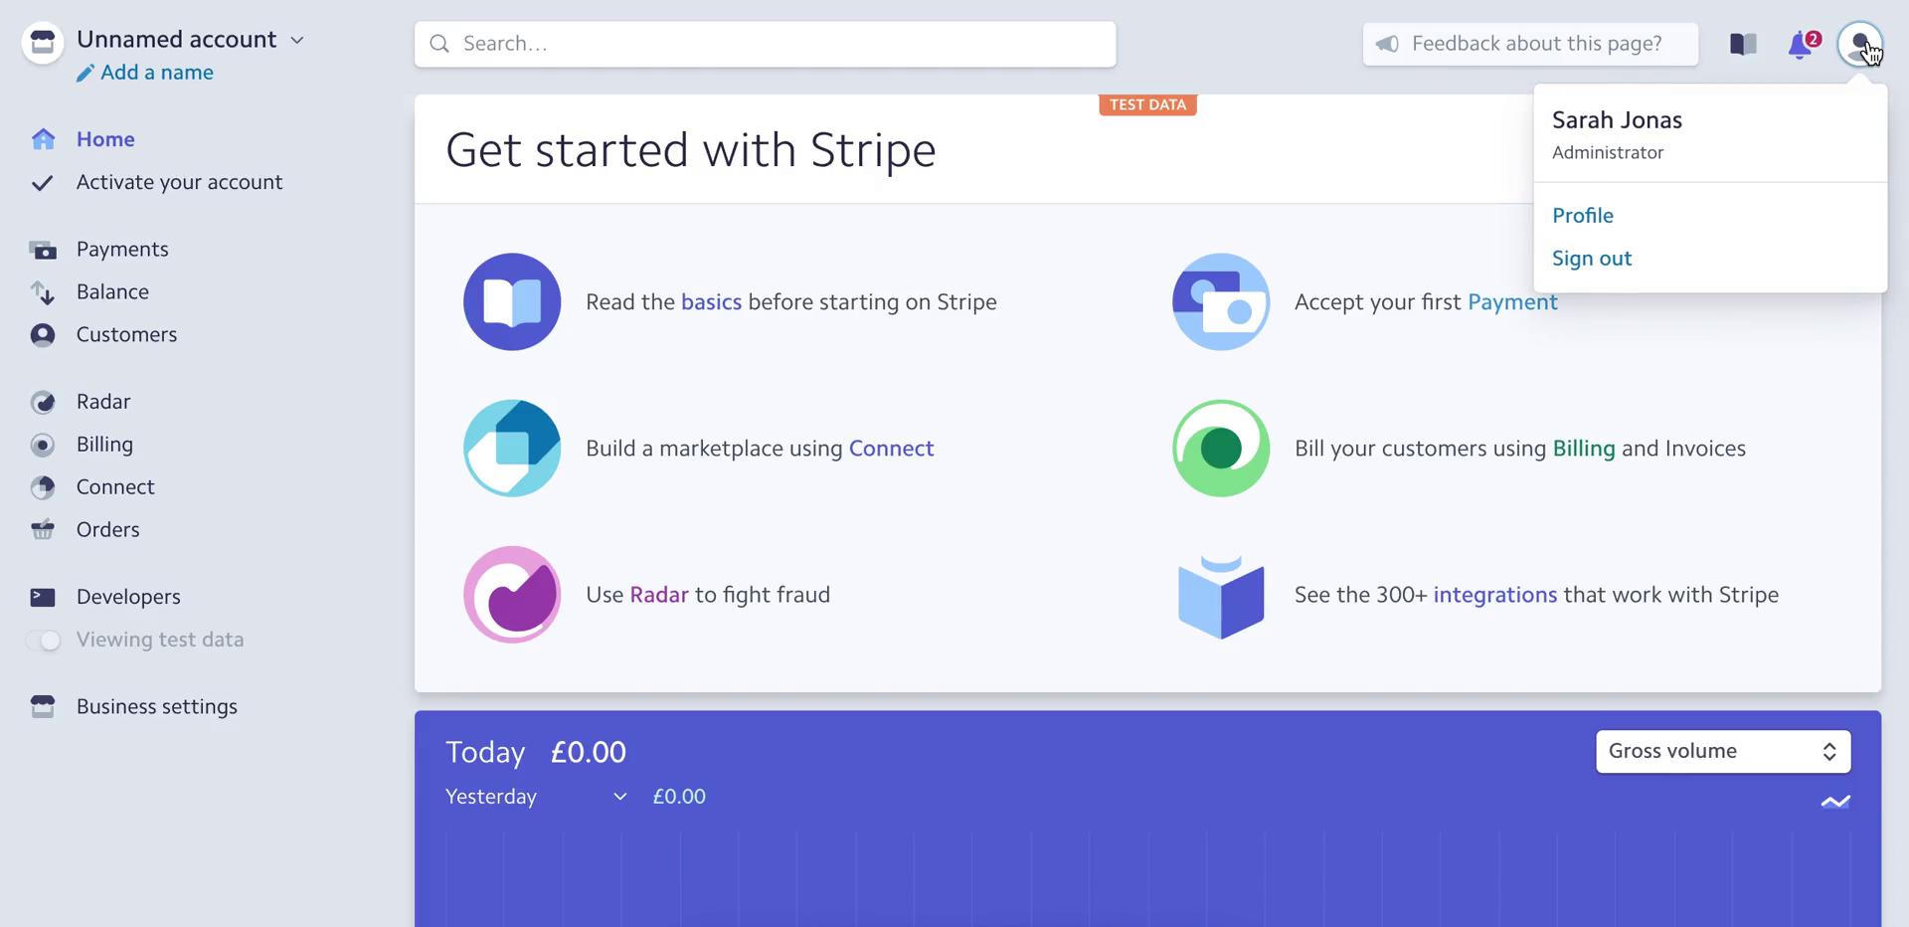Click the checkmark icon beside Activate your account

[x=42, y=183]
